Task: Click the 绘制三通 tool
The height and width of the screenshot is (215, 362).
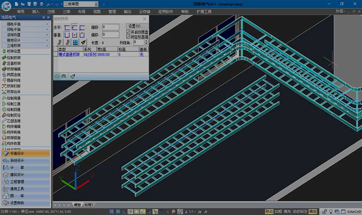Action: pyautogui.click(x=14, y=104)
